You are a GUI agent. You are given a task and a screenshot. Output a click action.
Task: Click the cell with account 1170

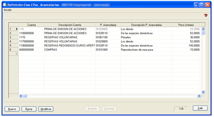pos(31,37)
